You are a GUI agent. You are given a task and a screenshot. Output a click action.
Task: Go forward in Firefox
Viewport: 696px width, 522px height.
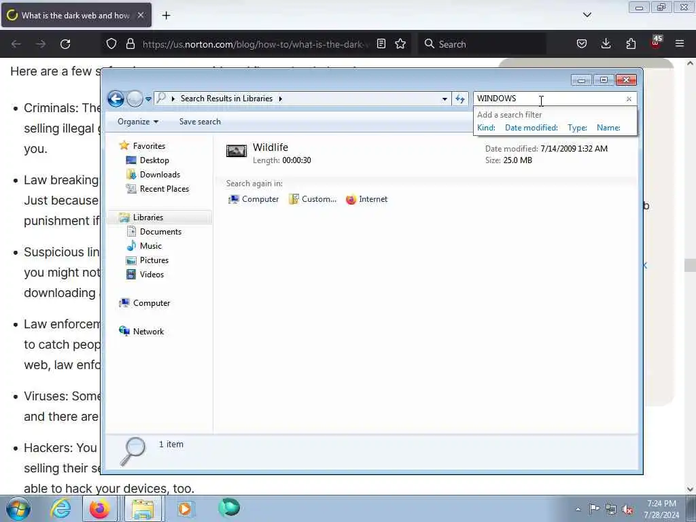click(40, 44)
